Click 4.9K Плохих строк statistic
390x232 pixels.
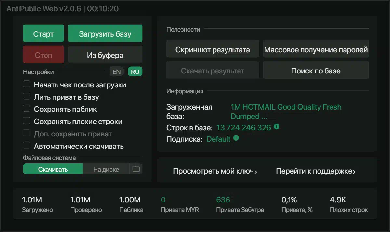pyautogui.click(x=349, y=205)
